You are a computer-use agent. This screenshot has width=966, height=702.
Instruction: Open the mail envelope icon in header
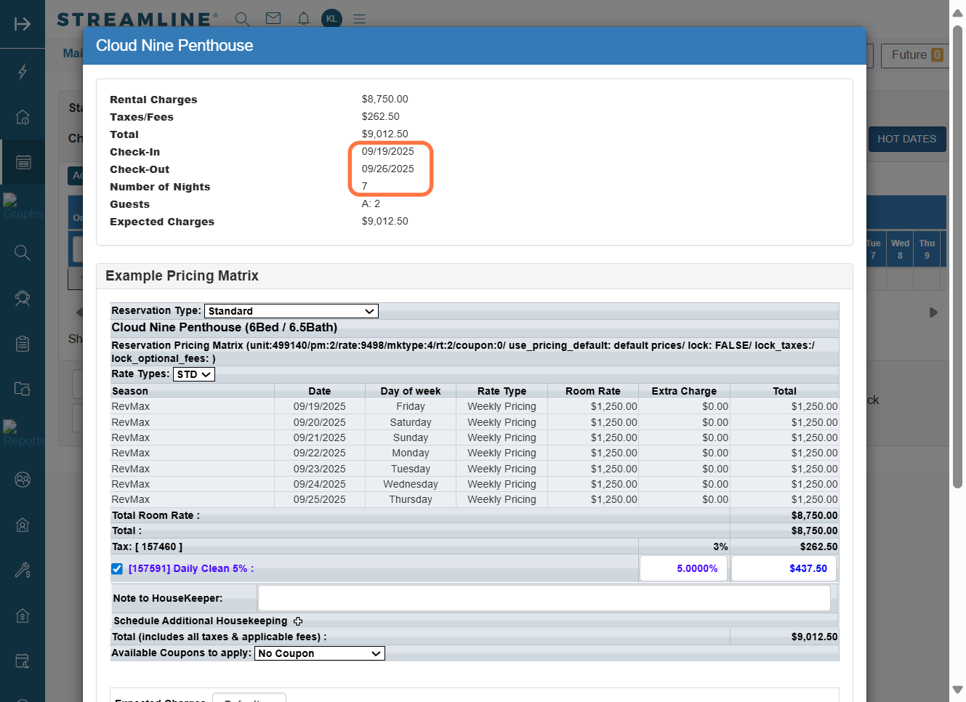coord(273,18)
